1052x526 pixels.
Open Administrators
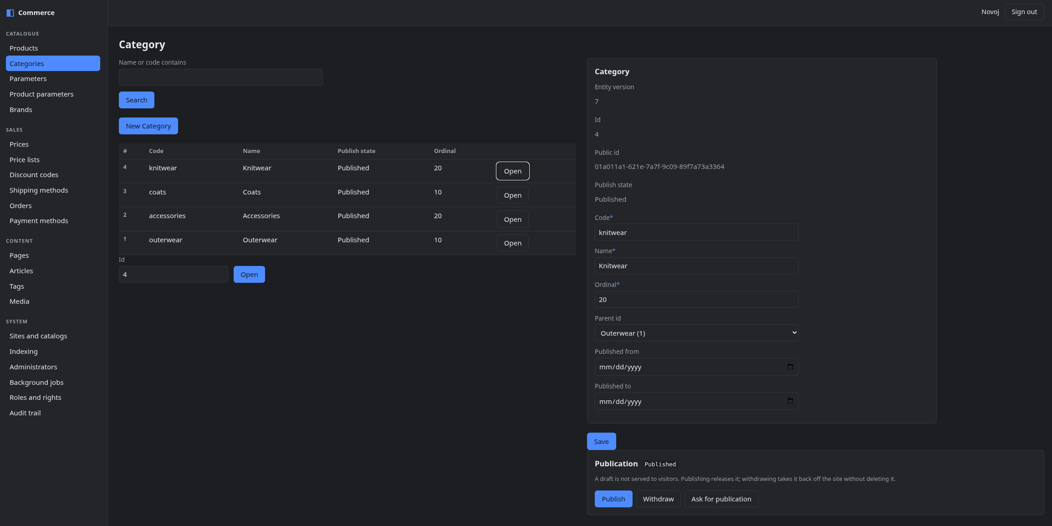[53, 367]
